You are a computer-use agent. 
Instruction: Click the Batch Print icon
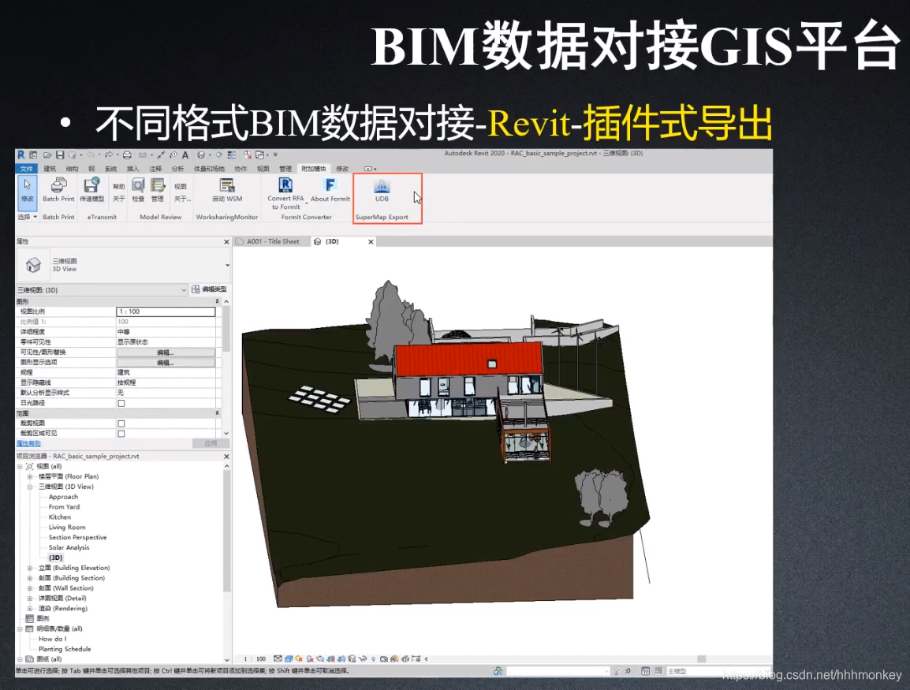click(58, 185)
